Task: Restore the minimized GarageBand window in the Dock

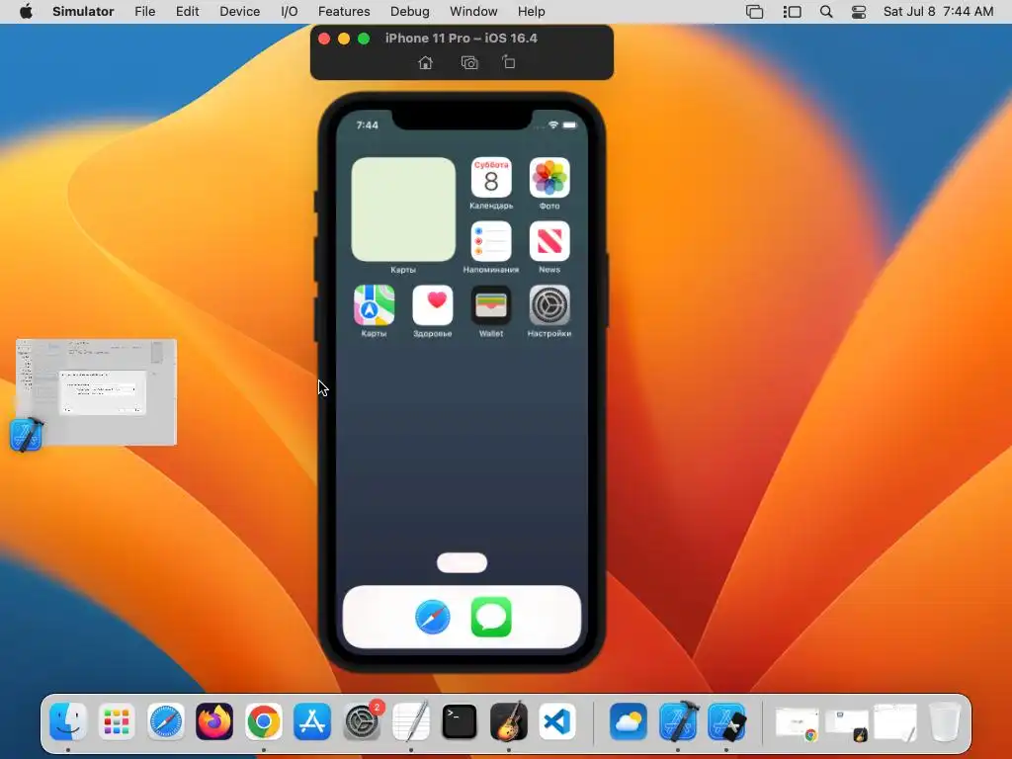Action: pos(847,724)
